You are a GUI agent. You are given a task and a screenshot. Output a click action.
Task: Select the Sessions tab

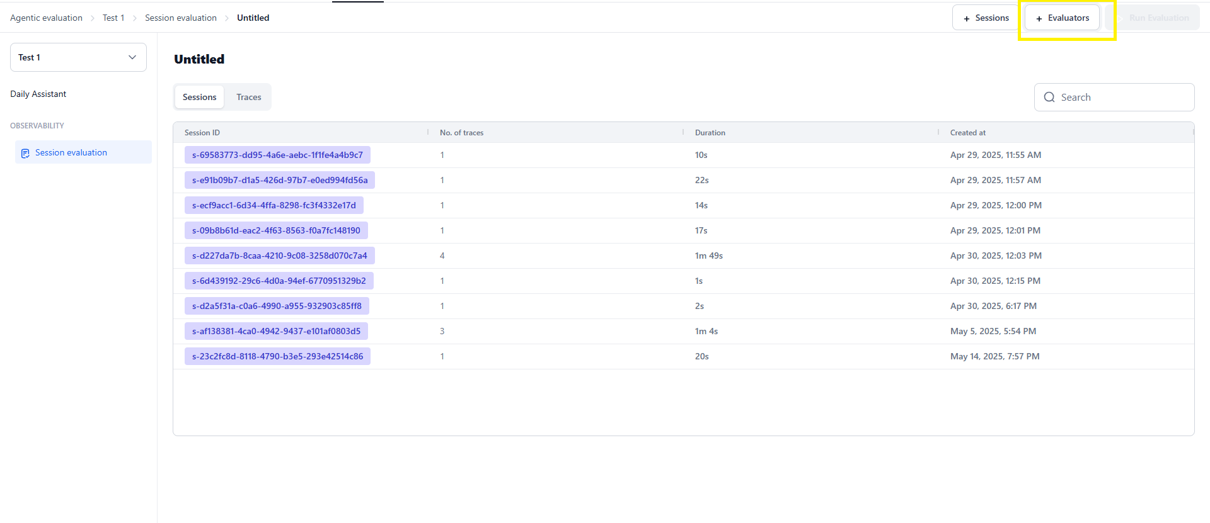199,97
